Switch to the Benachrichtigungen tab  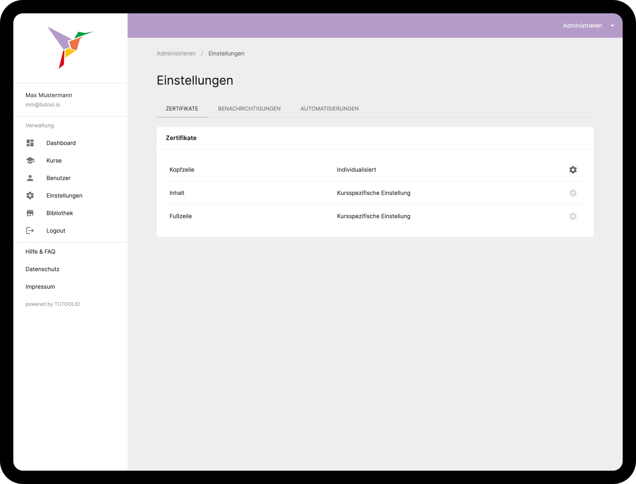(x=249, y=109)
